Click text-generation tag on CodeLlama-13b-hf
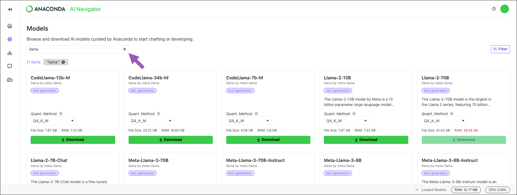517x195 pixels. pyautogui.click(x=45, y=91)
